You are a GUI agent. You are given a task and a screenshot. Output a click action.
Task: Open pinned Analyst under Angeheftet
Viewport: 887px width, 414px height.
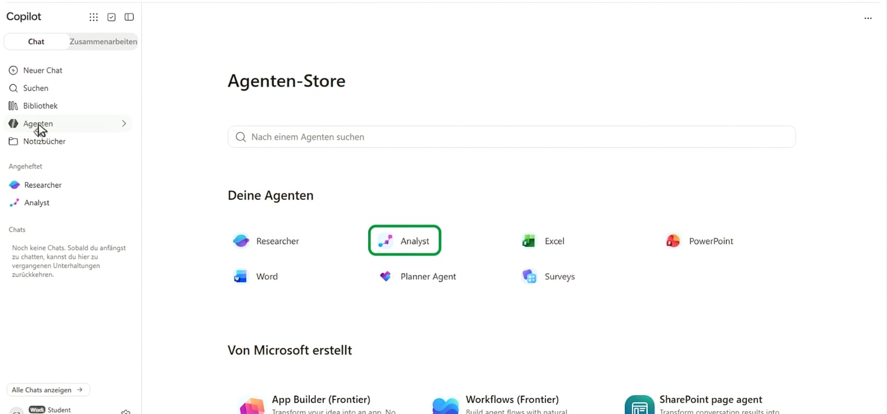click(x=68, y=202)
